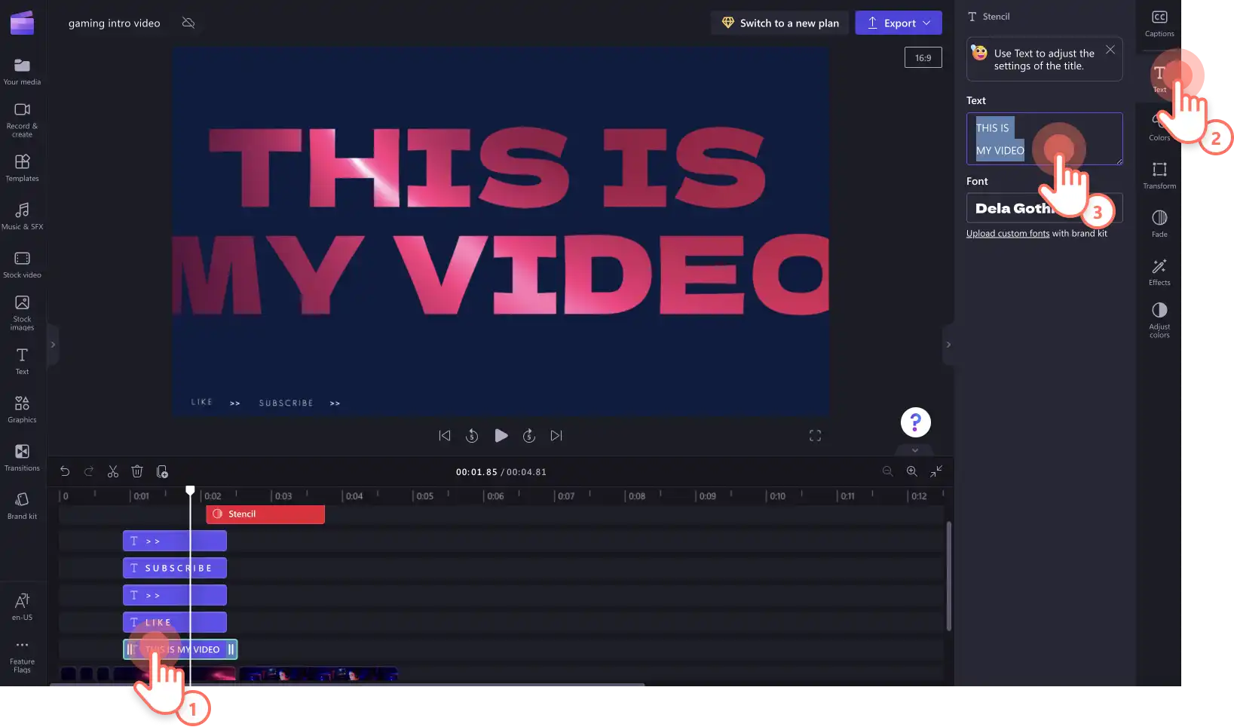Open the Your media panel
The image size is (1234, 727).
(x=22, y=72)
